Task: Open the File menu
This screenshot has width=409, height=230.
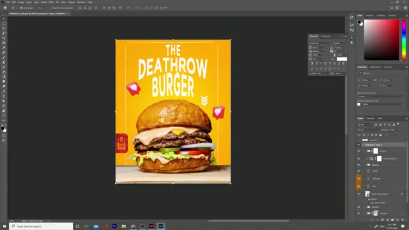Action: pyautogui.click(x=8, y=2)
